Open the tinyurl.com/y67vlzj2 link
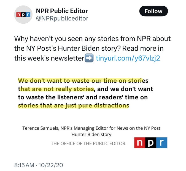The height and width of the screenshot is (171, 186). click(128, 58)
